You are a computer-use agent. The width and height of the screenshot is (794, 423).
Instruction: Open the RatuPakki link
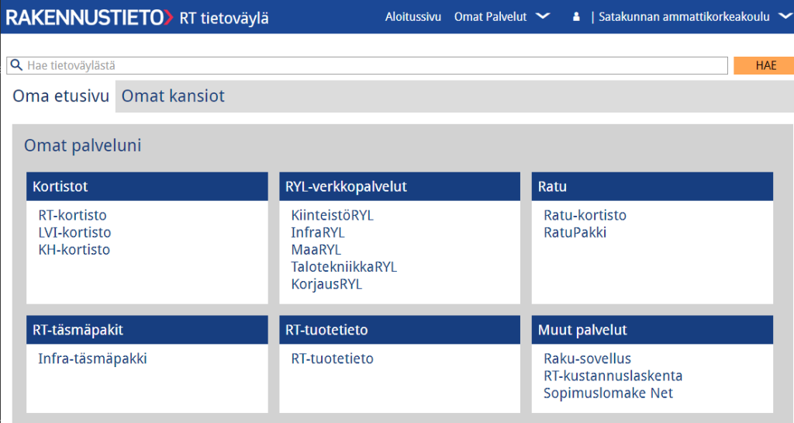575,233
